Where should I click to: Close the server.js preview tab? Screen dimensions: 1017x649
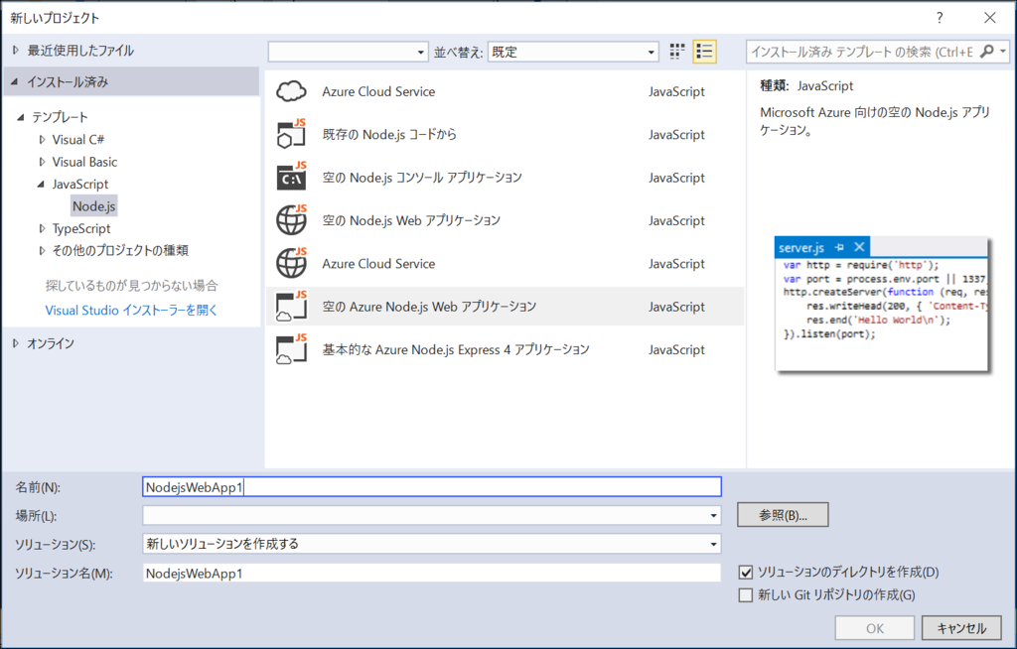click(x=859, y=247)
